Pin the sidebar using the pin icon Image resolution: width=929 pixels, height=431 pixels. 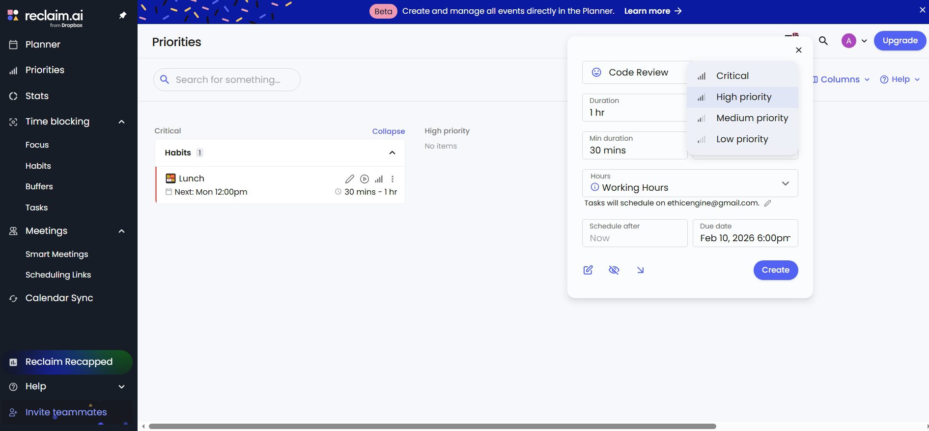(x=123, y=15)
